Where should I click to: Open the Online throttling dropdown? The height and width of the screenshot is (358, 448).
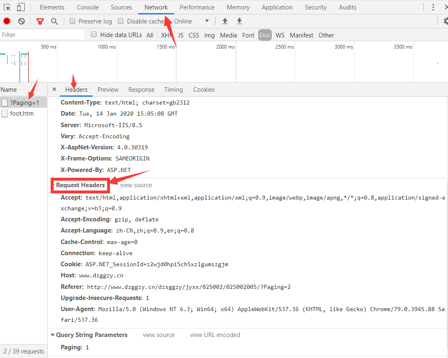tap(192, 21)
